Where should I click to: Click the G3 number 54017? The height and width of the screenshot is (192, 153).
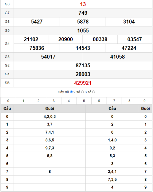48,57
